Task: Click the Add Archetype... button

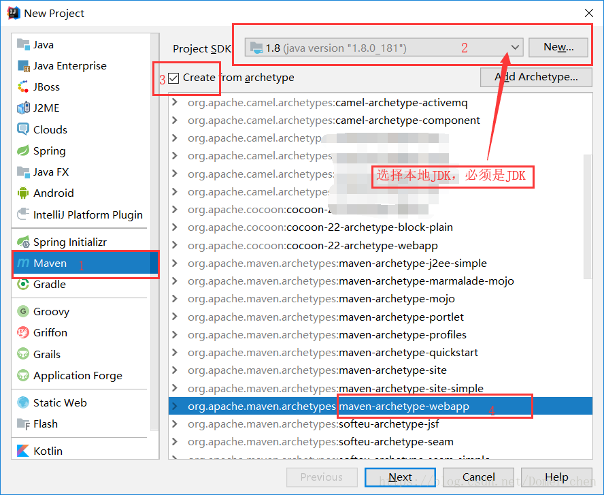Action: (536, 77)
